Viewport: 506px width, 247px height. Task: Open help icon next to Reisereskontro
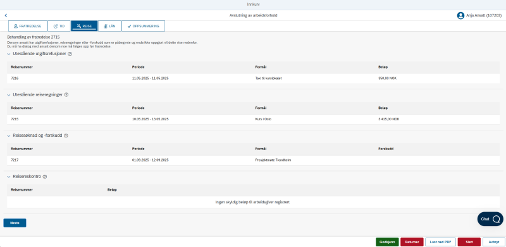click(x=45, y=177)
